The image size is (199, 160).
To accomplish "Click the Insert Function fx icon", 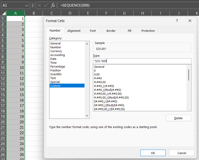I will (53, 5).
